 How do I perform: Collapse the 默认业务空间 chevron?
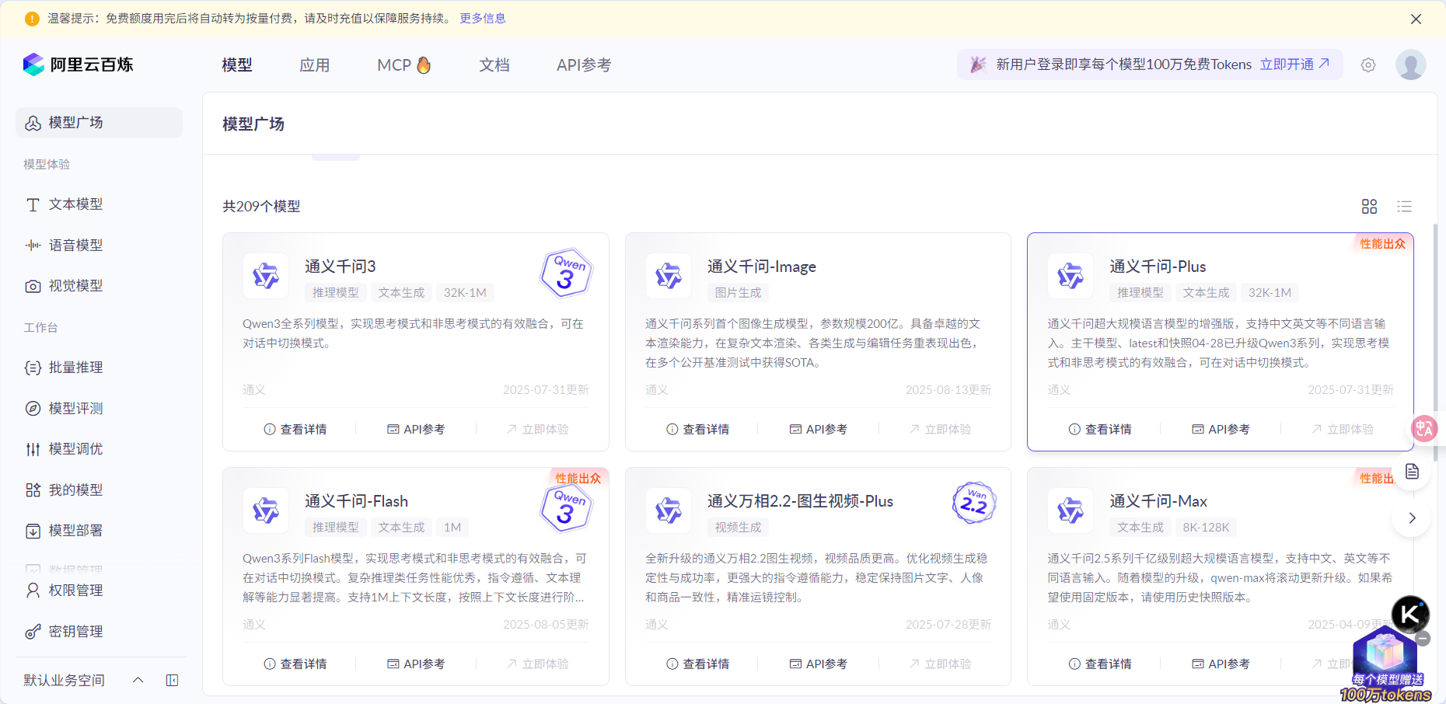138,680
